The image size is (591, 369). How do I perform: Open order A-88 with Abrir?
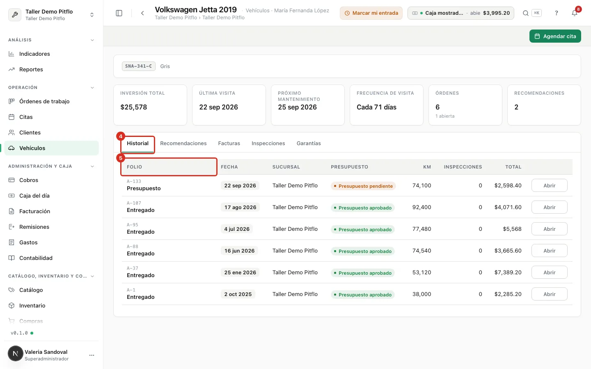coord(550,251)
